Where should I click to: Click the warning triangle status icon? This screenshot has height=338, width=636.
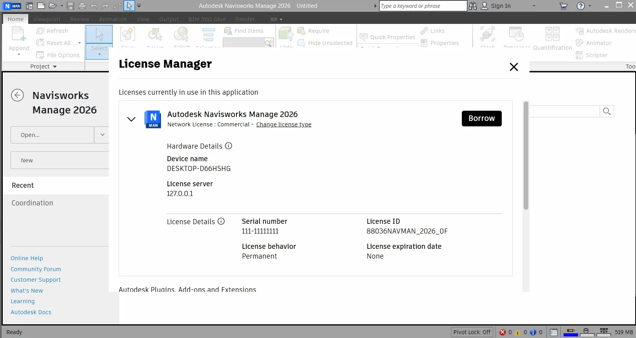click(x=518, y=332)
